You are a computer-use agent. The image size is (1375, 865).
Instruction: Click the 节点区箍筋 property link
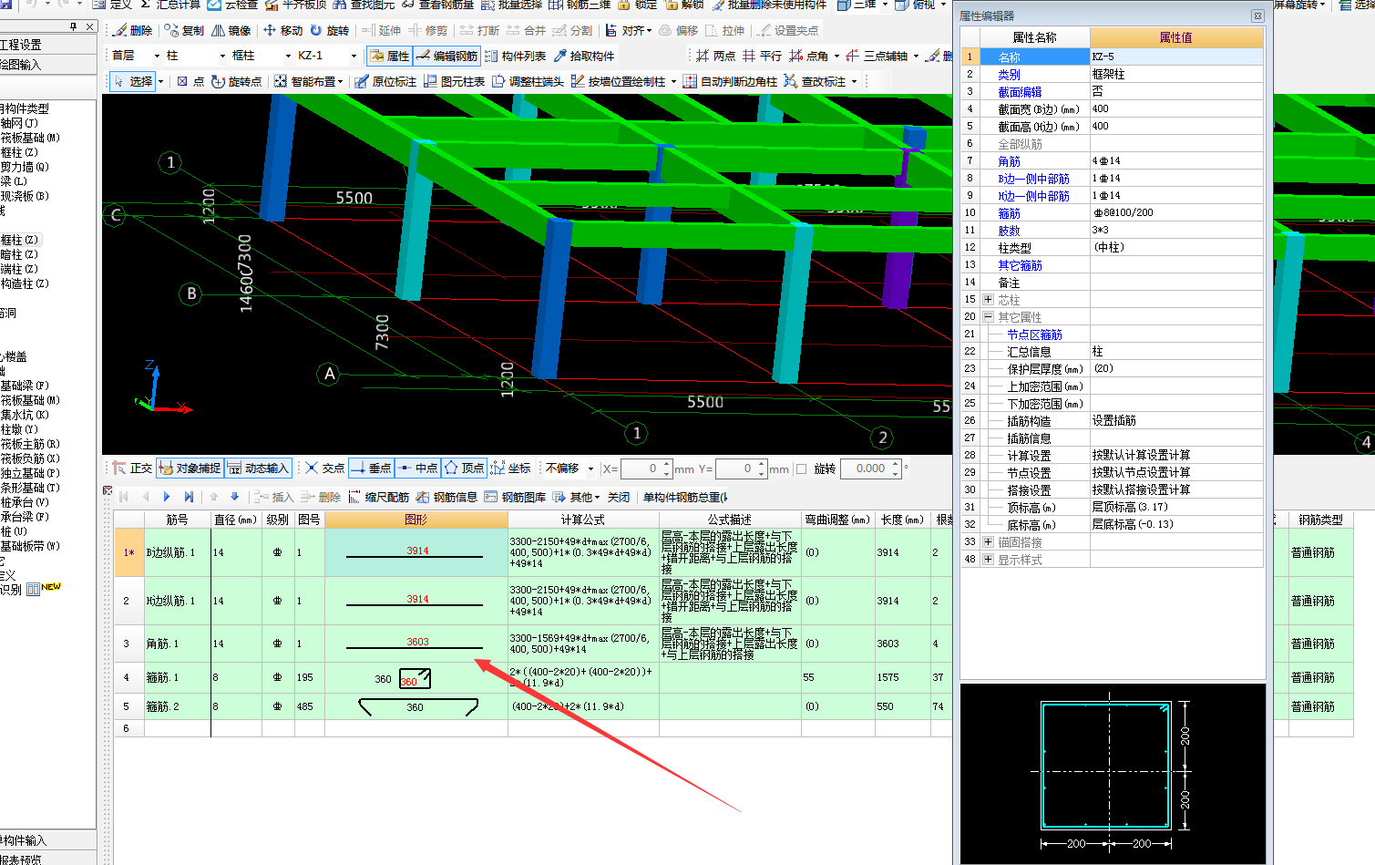point(1034,335)
